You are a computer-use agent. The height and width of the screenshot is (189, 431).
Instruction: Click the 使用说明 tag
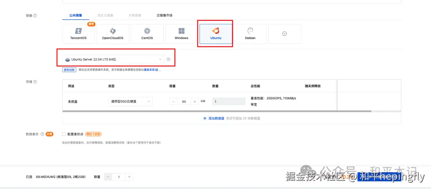[69, 70]
